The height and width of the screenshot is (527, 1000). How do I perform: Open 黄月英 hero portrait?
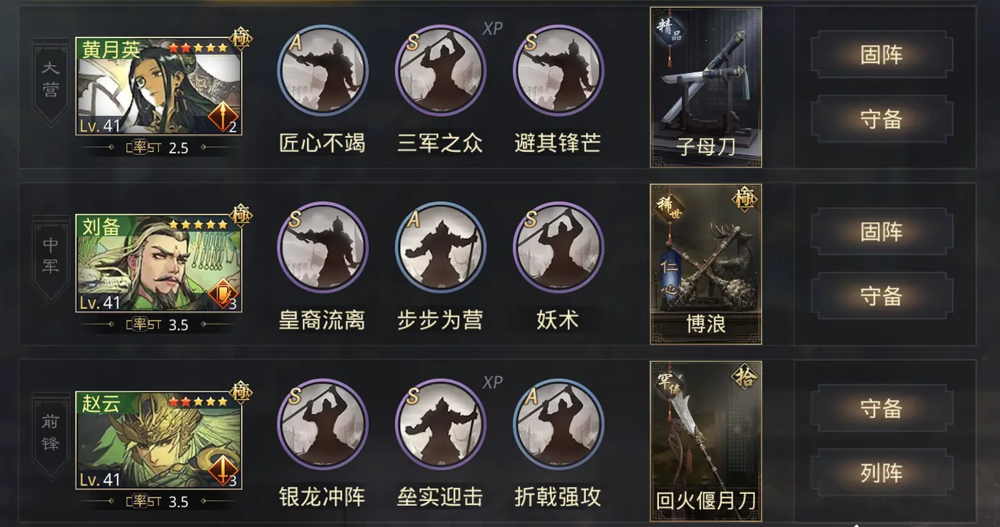pos(159,86)
